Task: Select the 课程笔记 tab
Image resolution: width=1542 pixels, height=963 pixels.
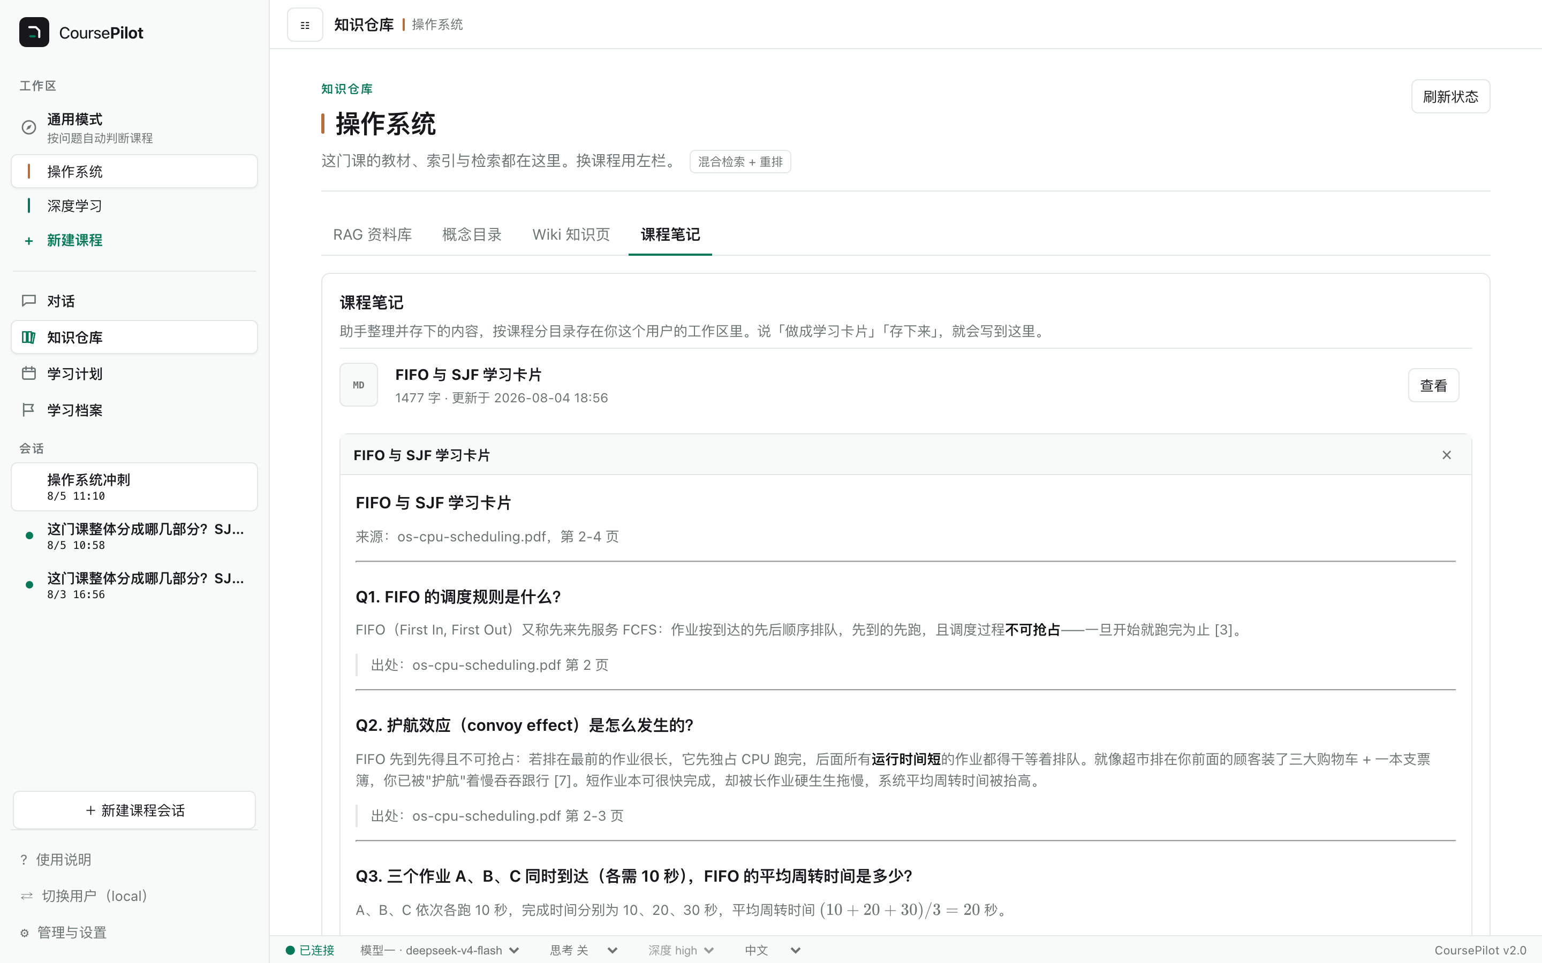Action: tap(670, 234)
